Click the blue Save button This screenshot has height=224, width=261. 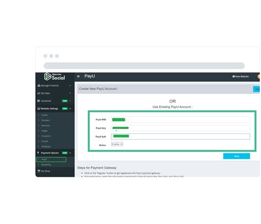[x=237, y=156]
